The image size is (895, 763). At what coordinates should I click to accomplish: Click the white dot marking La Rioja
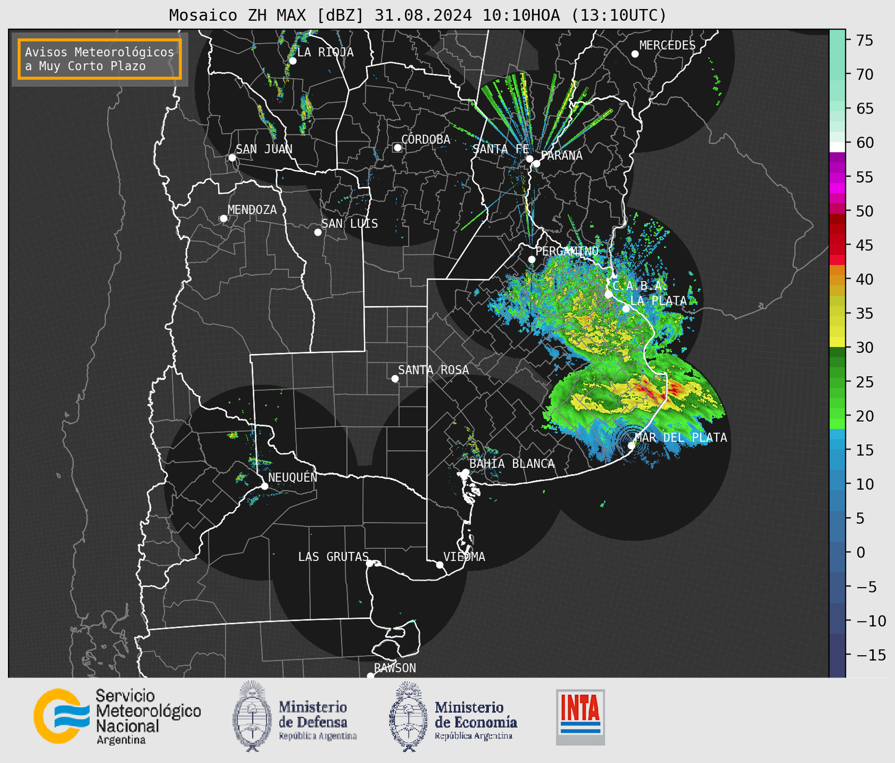tap(293, 61)
